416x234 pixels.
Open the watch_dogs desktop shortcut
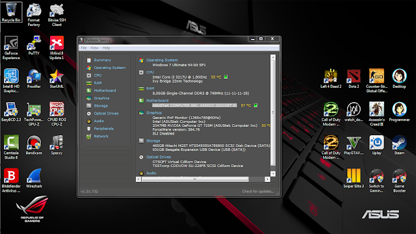[354, 112]
